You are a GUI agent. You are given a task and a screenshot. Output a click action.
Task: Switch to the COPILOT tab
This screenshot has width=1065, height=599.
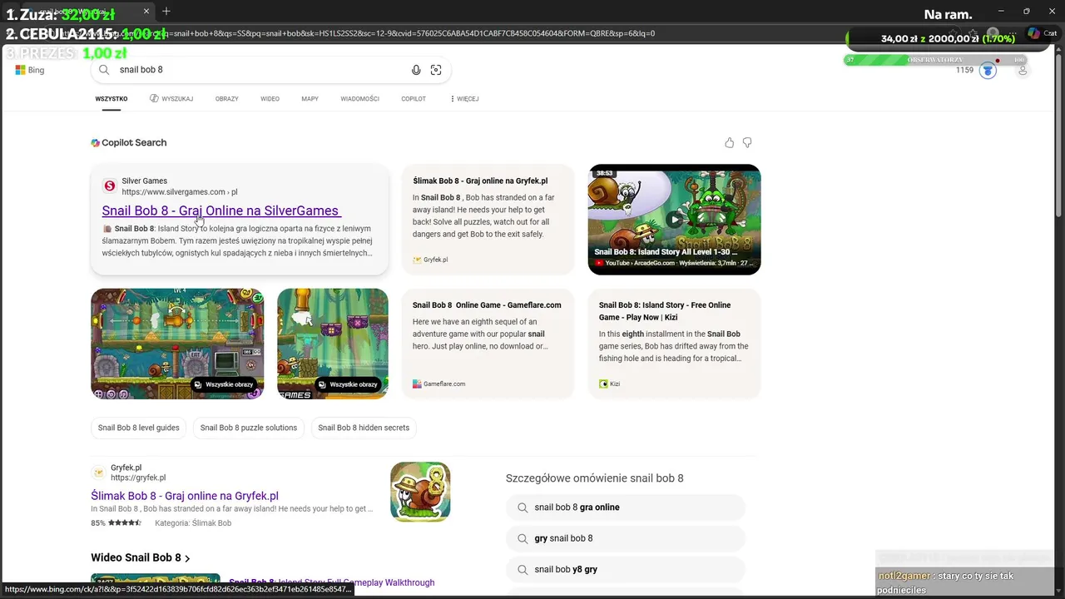414,99
